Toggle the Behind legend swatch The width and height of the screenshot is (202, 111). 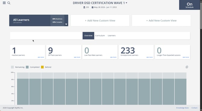coord(42,67)
